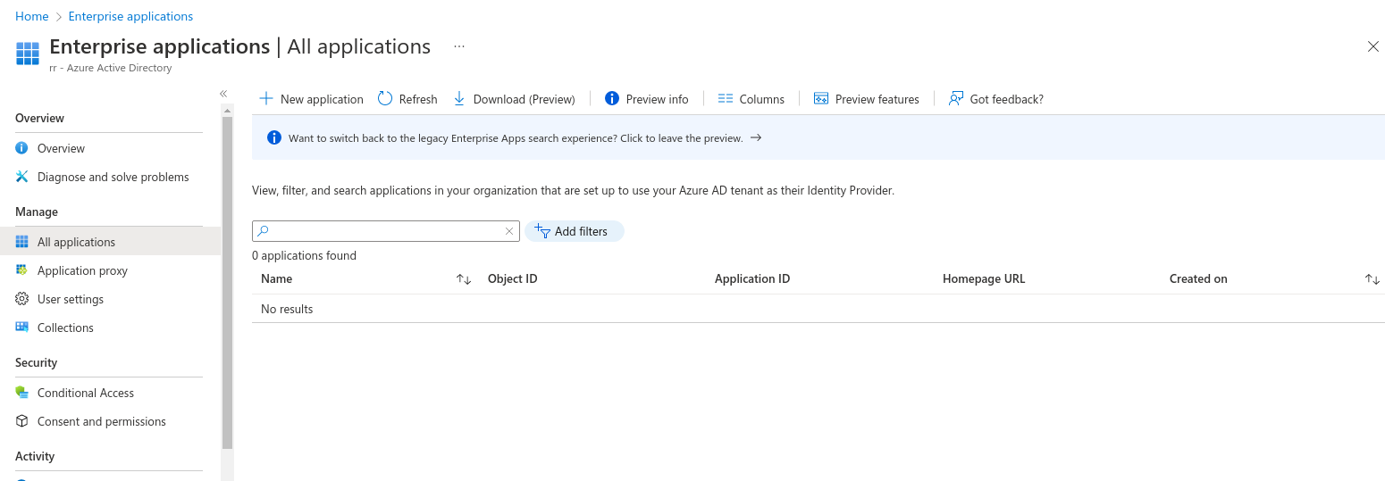The image size is (1385, 481).
Task: Click the Got feedback person icon
Action: coord(956,98)
